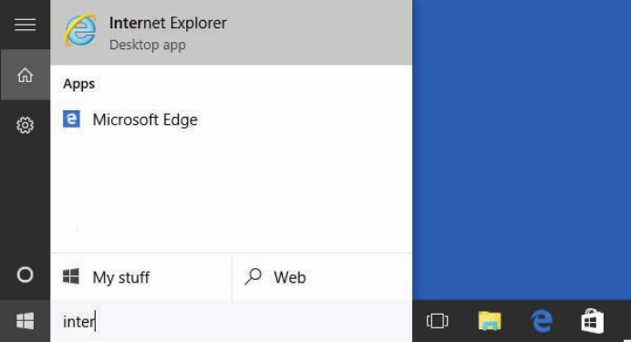The height and width of the screenshot is (342, 631).
Task: Open the Windows Store taskbar icon
Action: click(592, 321)
